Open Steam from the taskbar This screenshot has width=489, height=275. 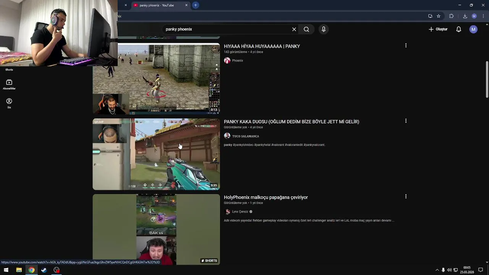(44, 270)
